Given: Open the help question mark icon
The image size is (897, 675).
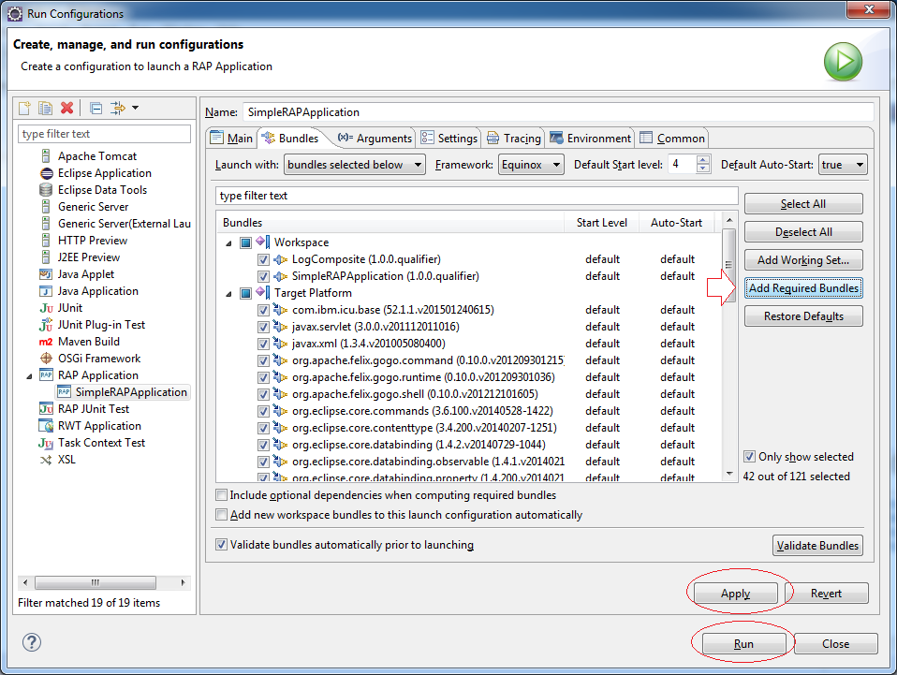Looking at the screenshot, I should point(32,642).
